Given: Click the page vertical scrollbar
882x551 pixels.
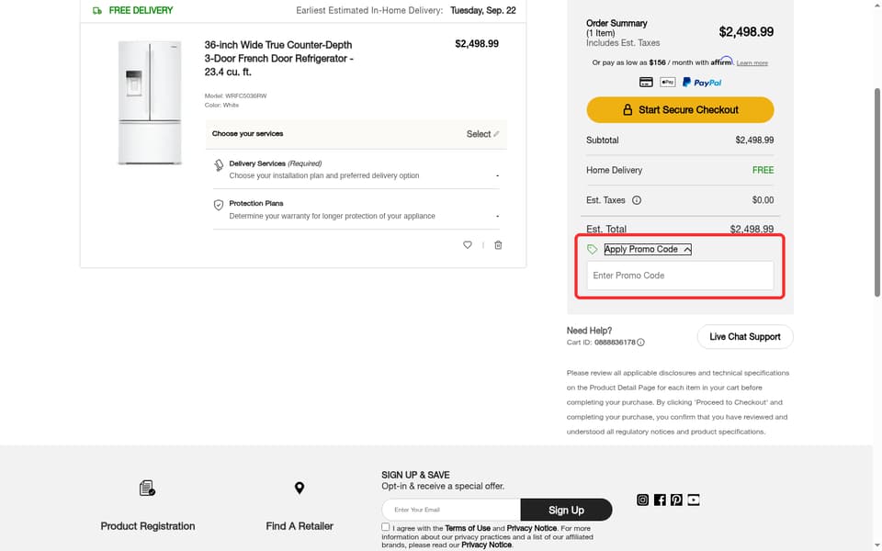Looking at the screenshot, I should [876, 191].
